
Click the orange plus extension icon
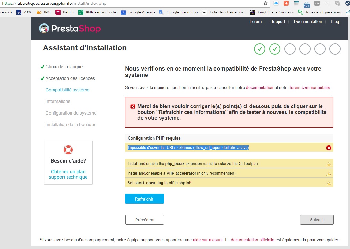(x=286, y=3)
